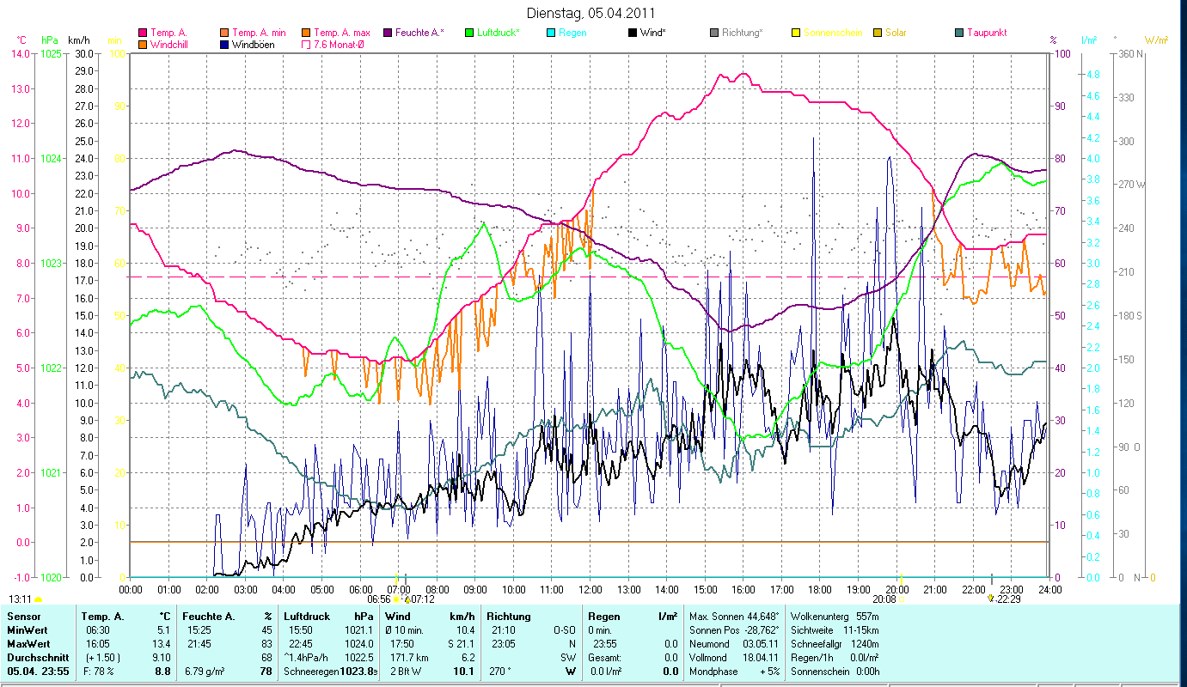This screenshot has width=1187, height=687.
Task: Click the 06:56 sunrise time marker
Action: [379, 599]
